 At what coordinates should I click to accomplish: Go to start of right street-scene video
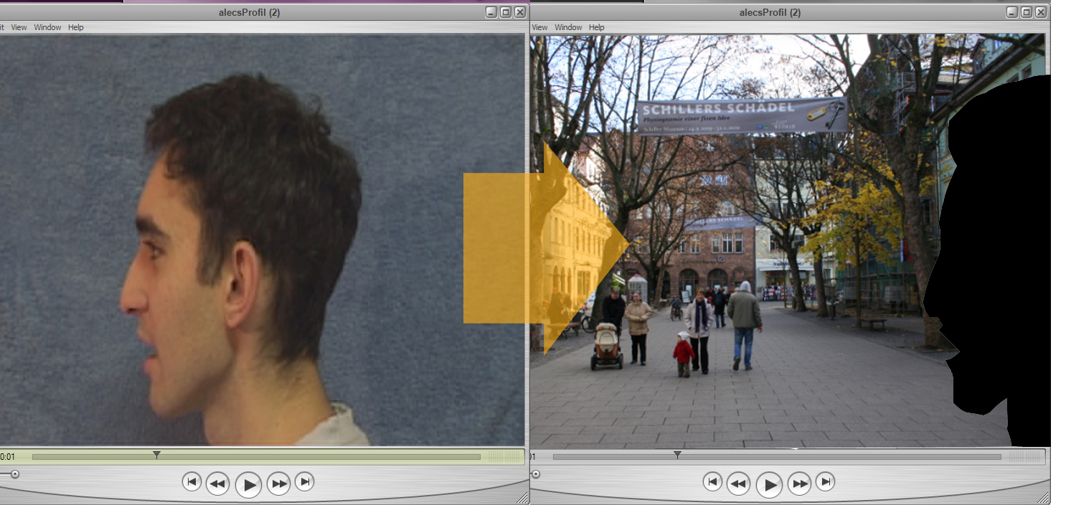(712, 481)
